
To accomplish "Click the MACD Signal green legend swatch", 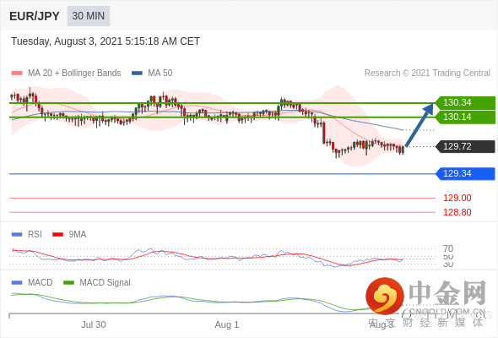I will (68, 283).
